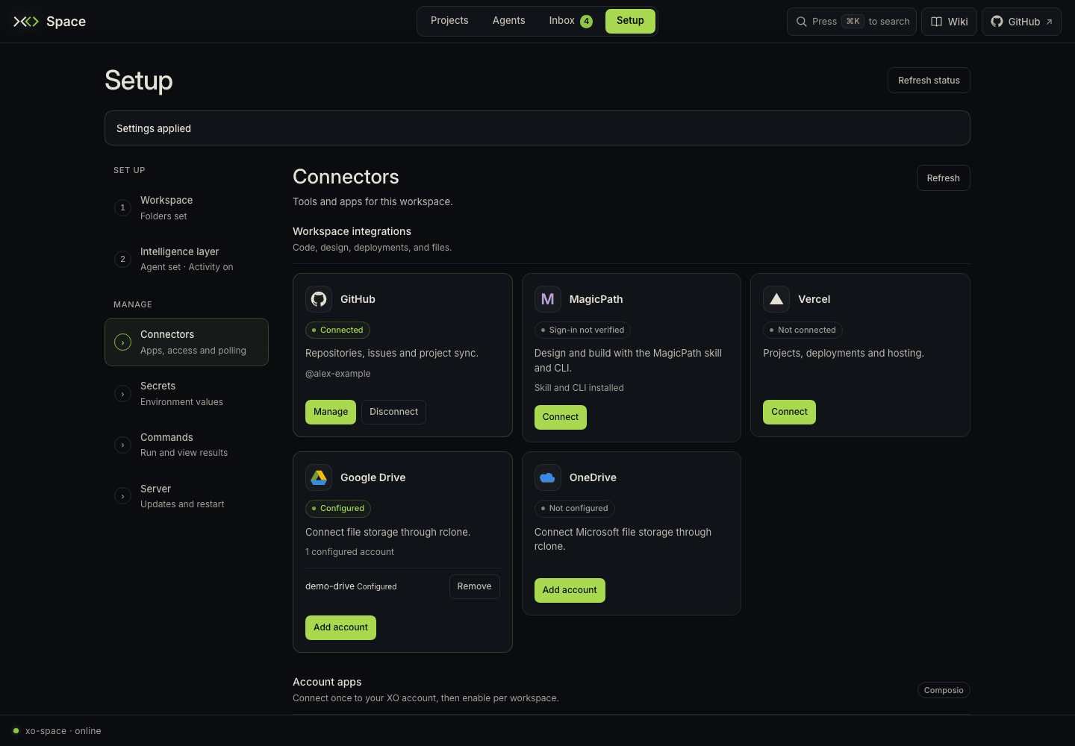
Task: Switch to the Agents tab
Action: pyautogui.click(x=509, y=21)
